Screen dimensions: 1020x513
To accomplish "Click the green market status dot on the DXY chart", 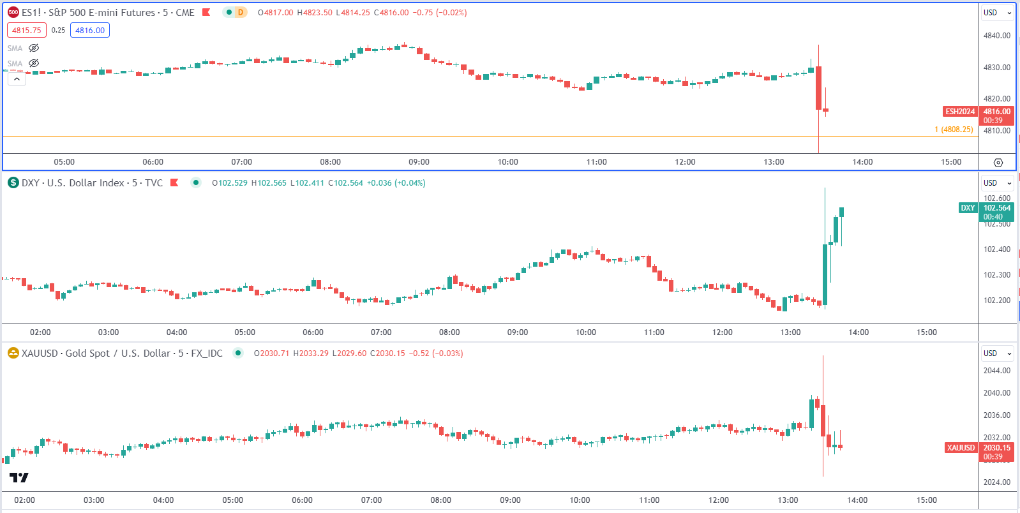I will (196, 182).
